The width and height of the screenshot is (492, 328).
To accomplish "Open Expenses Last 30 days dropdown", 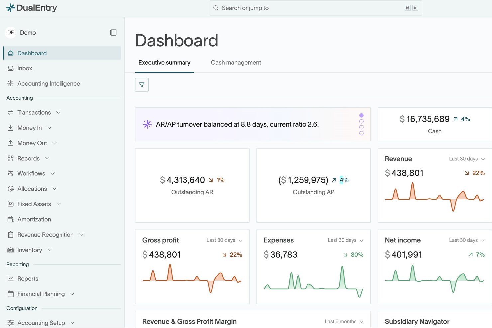I will 346,240.
